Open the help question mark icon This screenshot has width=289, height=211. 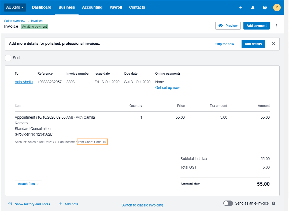(265, 8)
